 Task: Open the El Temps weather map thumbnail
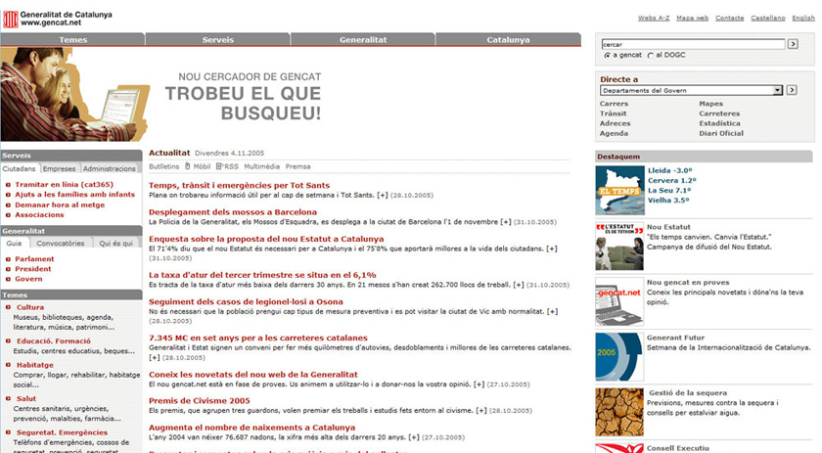tap(619, 191)
